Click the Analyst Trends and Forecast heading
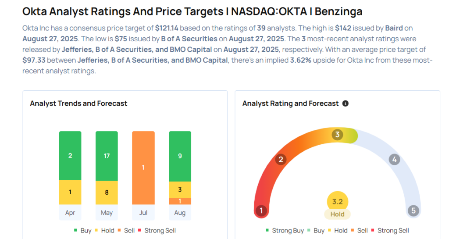Screen dimensions: 449x239 [78, 103]
